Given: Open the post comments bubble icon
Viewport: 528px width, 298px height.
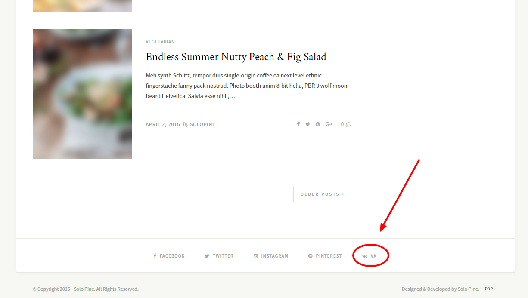Looking at the screenshot, I should point(348,124).
